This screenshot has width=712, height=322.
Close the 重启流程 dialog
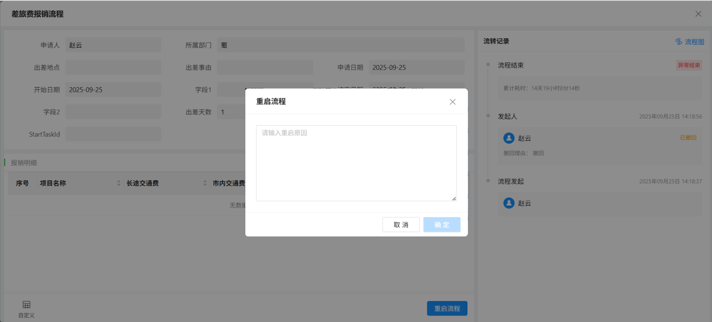coord(452,102)
